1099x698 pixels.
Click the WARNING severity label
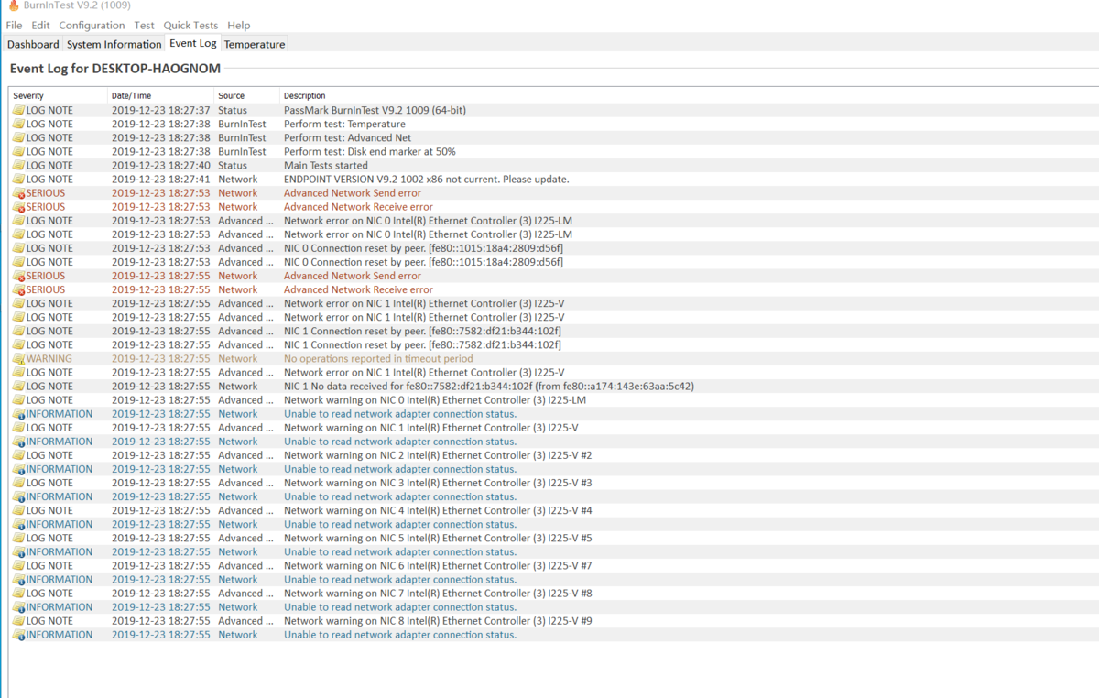49,358
